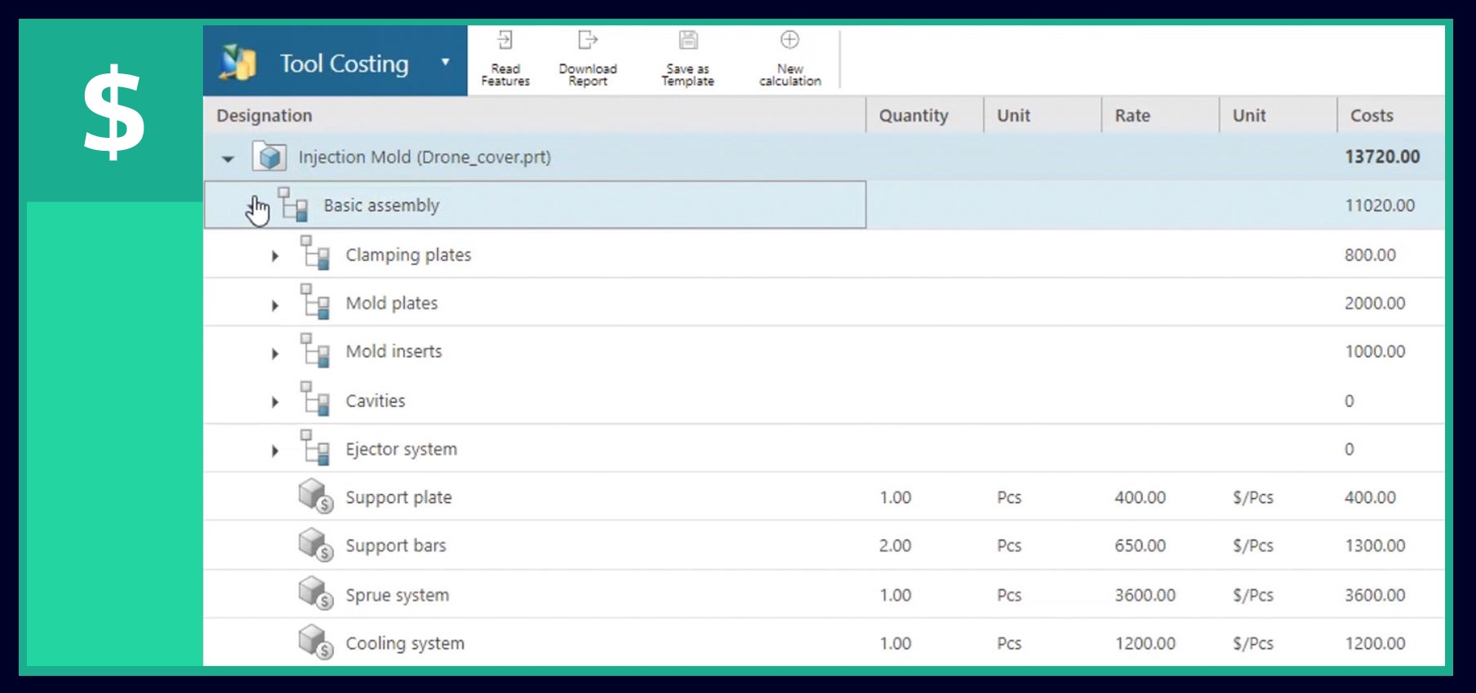Expand the Clamping plates node
Screen dimensions: 1476x693
pos(275,256)
